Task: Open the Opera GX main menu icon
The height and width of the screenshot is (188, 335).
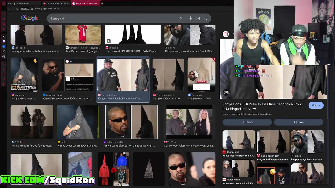Action: point(4,3)
